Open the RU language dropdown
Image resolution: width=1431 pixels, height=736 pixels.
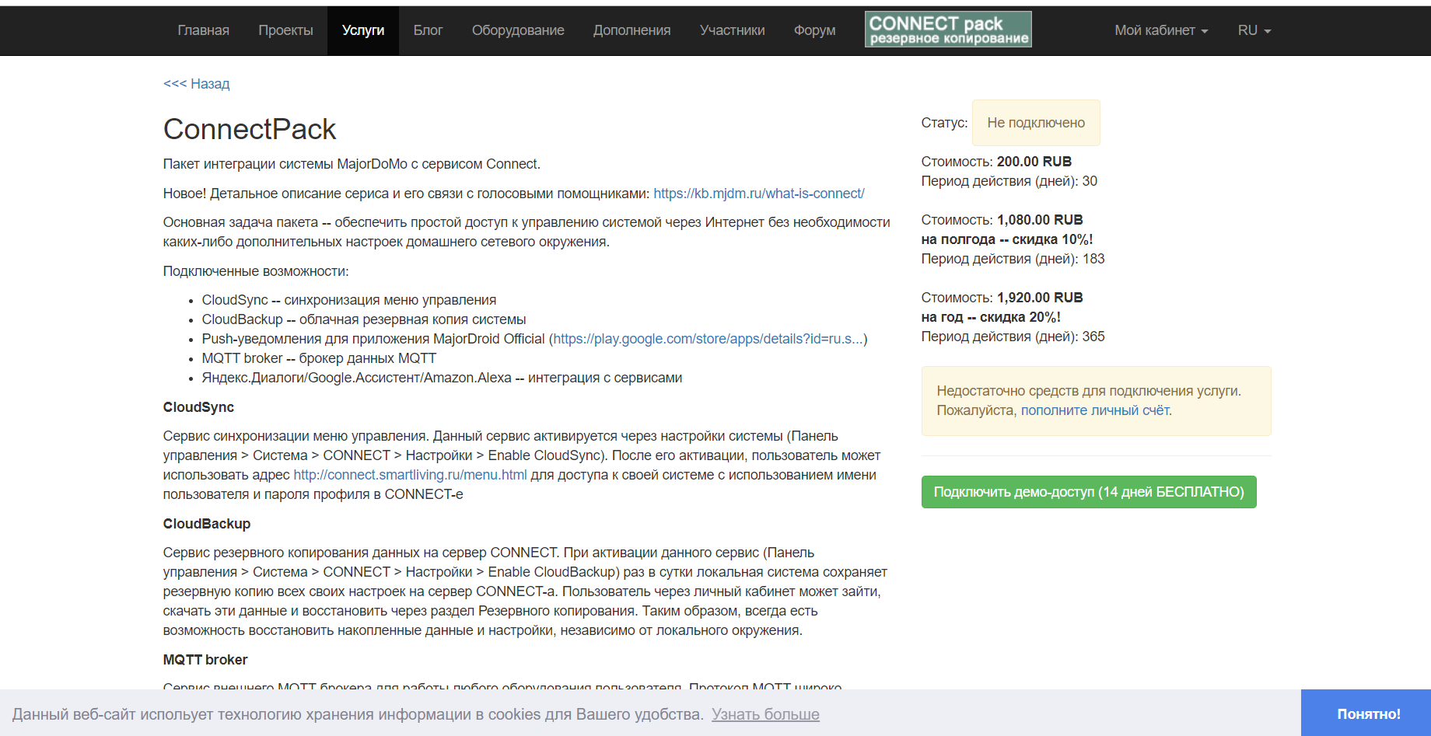pos(1254,30)
